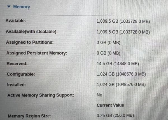Click the Available(with stealable) value
This screenshot has width=168, height=120.
123,32
